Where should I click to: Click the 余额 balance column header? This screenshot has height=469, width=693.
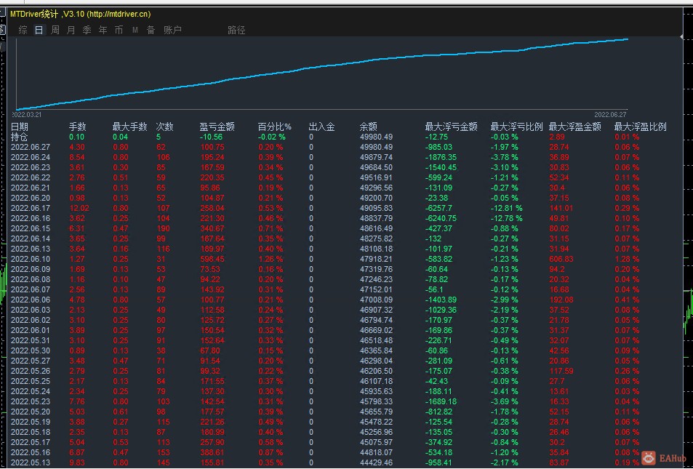[369, 127]
